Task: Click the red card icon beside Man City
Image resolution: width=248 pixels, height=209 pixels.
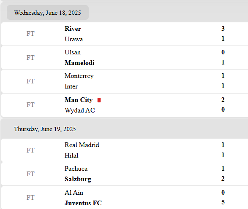Action: [99, 100]
